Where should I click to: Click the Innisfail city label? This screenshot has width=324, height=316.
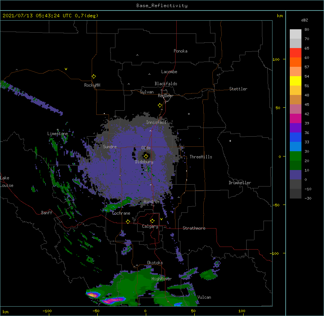coord(156,122)
